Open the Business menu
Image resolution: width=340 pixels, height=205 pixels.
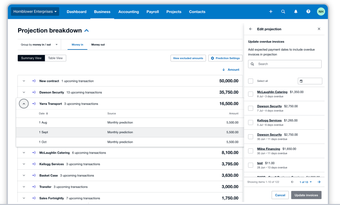[x=102, y=12]
